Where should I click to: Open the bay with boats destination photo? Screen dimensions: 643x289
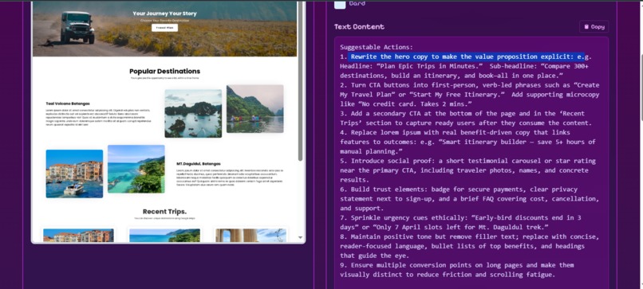[x=193, y=113]
